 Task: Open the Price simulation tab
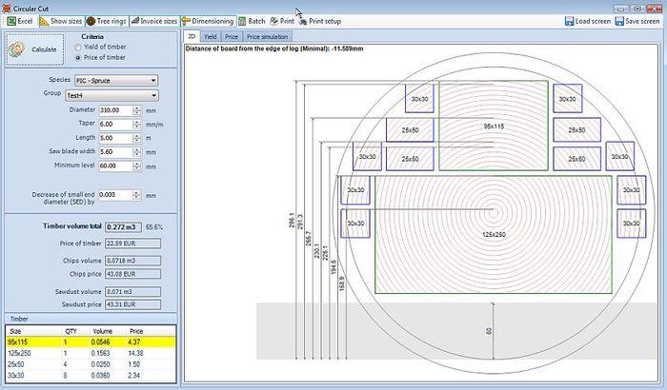pos(266,36)
